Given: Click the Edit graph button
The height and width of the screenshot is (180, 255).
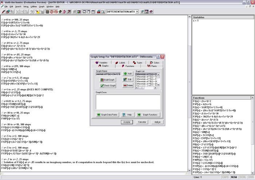Looking at the screenshot, I should [128, 80].
